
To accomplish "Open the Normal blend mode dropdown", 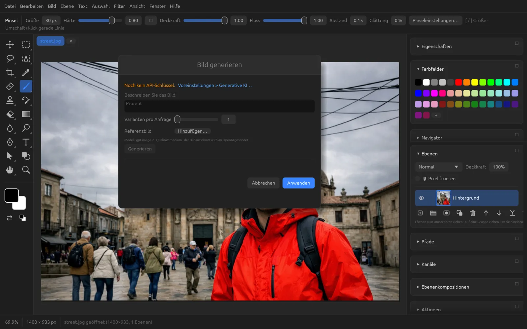I will click(x=438, y=167).
